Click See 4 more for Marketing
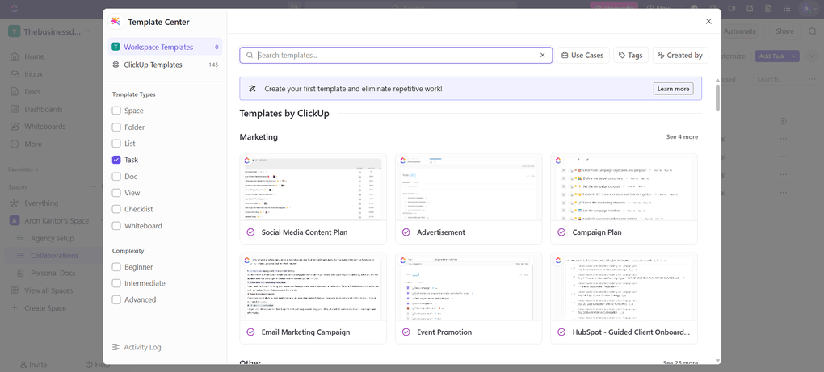This screenshot has height=372, width=824. coord(682,137)
